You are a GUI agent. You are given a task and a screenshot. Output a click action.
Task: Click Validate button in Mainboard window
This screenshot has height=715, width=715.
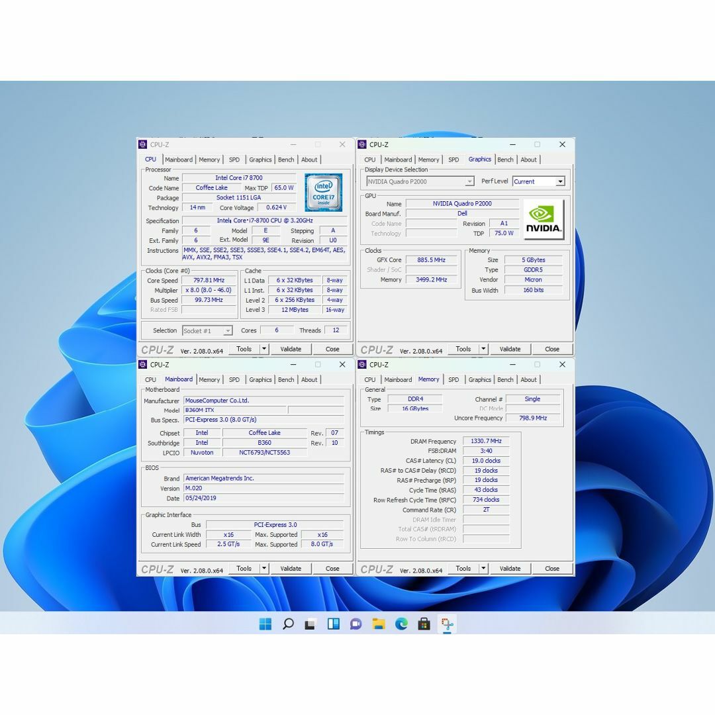point(291,568)
